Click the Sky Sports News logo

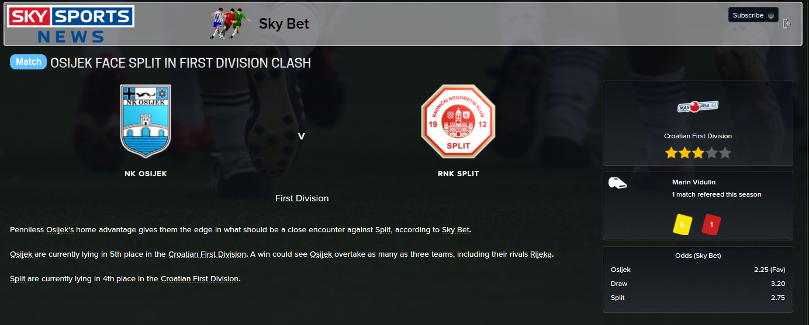point(71,24)
